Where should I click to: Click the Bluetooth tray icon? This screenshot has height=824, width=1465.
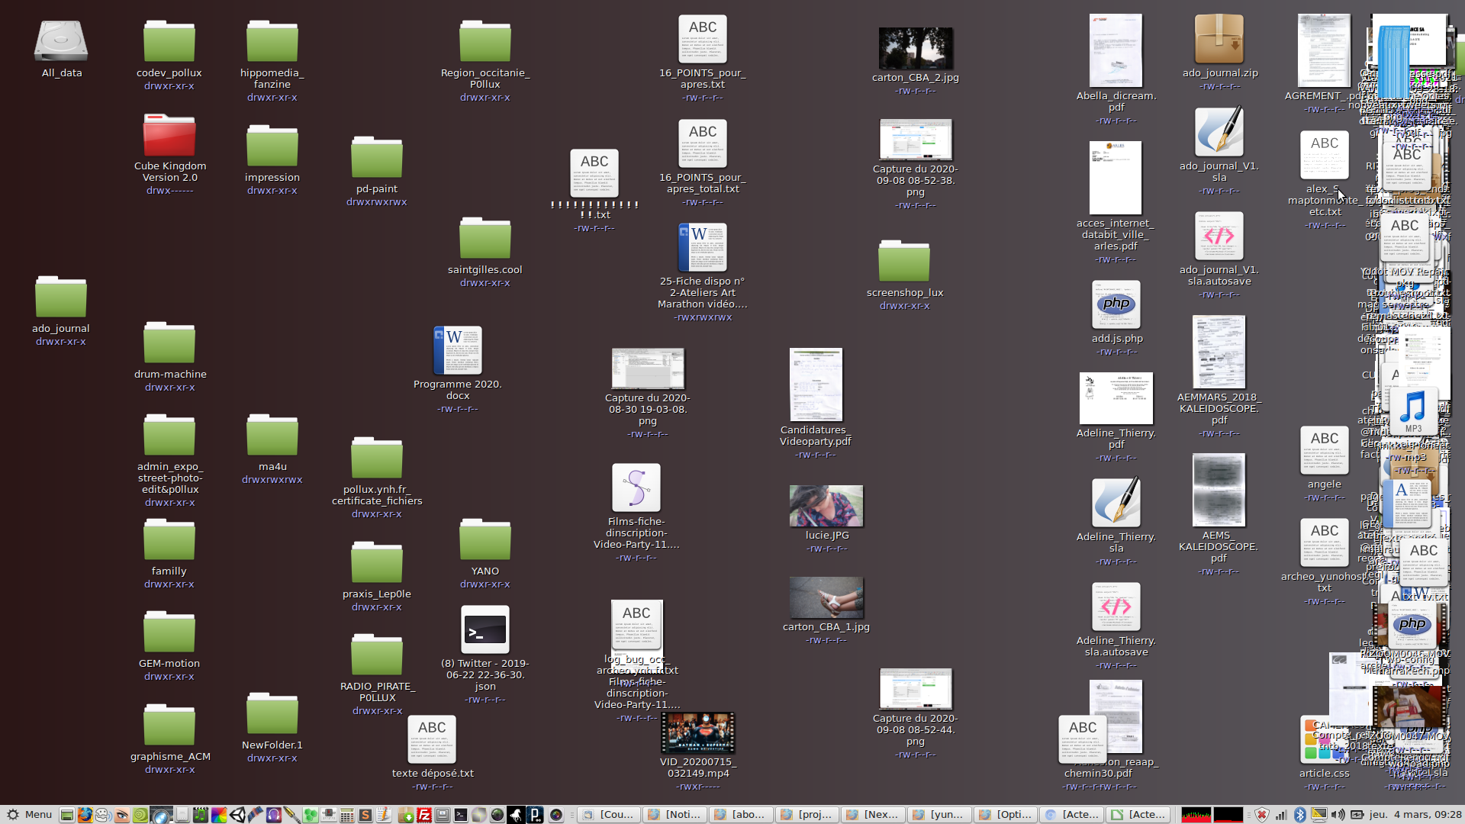pyautogui.click(x=1300, y=815)
